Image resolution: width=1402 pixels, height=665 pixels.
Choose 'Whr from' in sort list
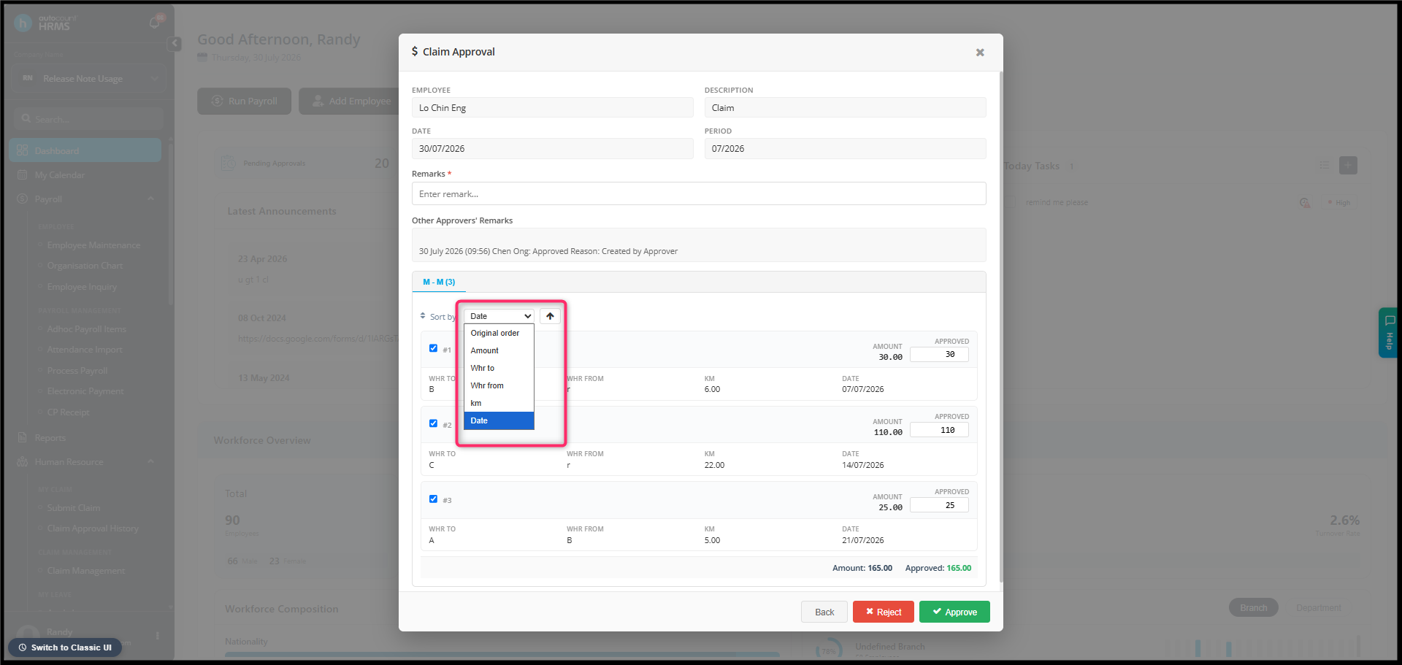click(x=499, y=385)
